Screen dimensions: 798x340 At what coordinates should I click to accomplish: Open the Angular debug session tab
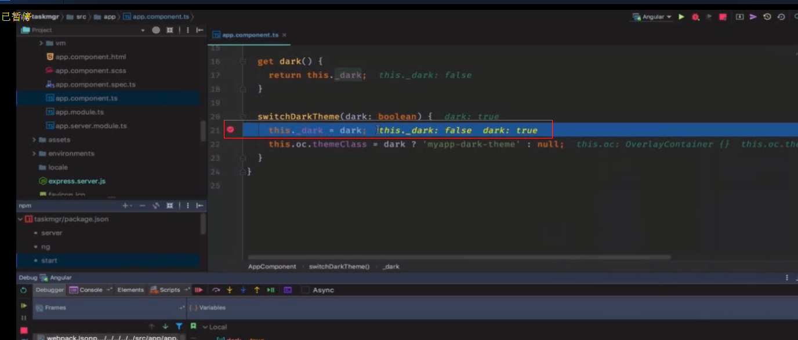[x=56, y=277]
